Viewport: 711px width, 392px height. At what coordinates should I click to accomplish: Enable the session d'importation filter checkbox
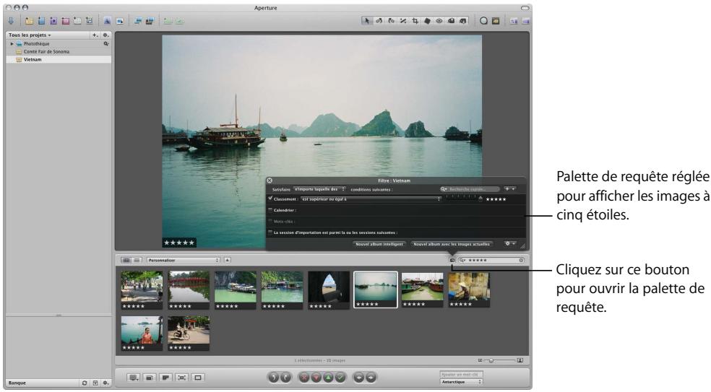270,232
